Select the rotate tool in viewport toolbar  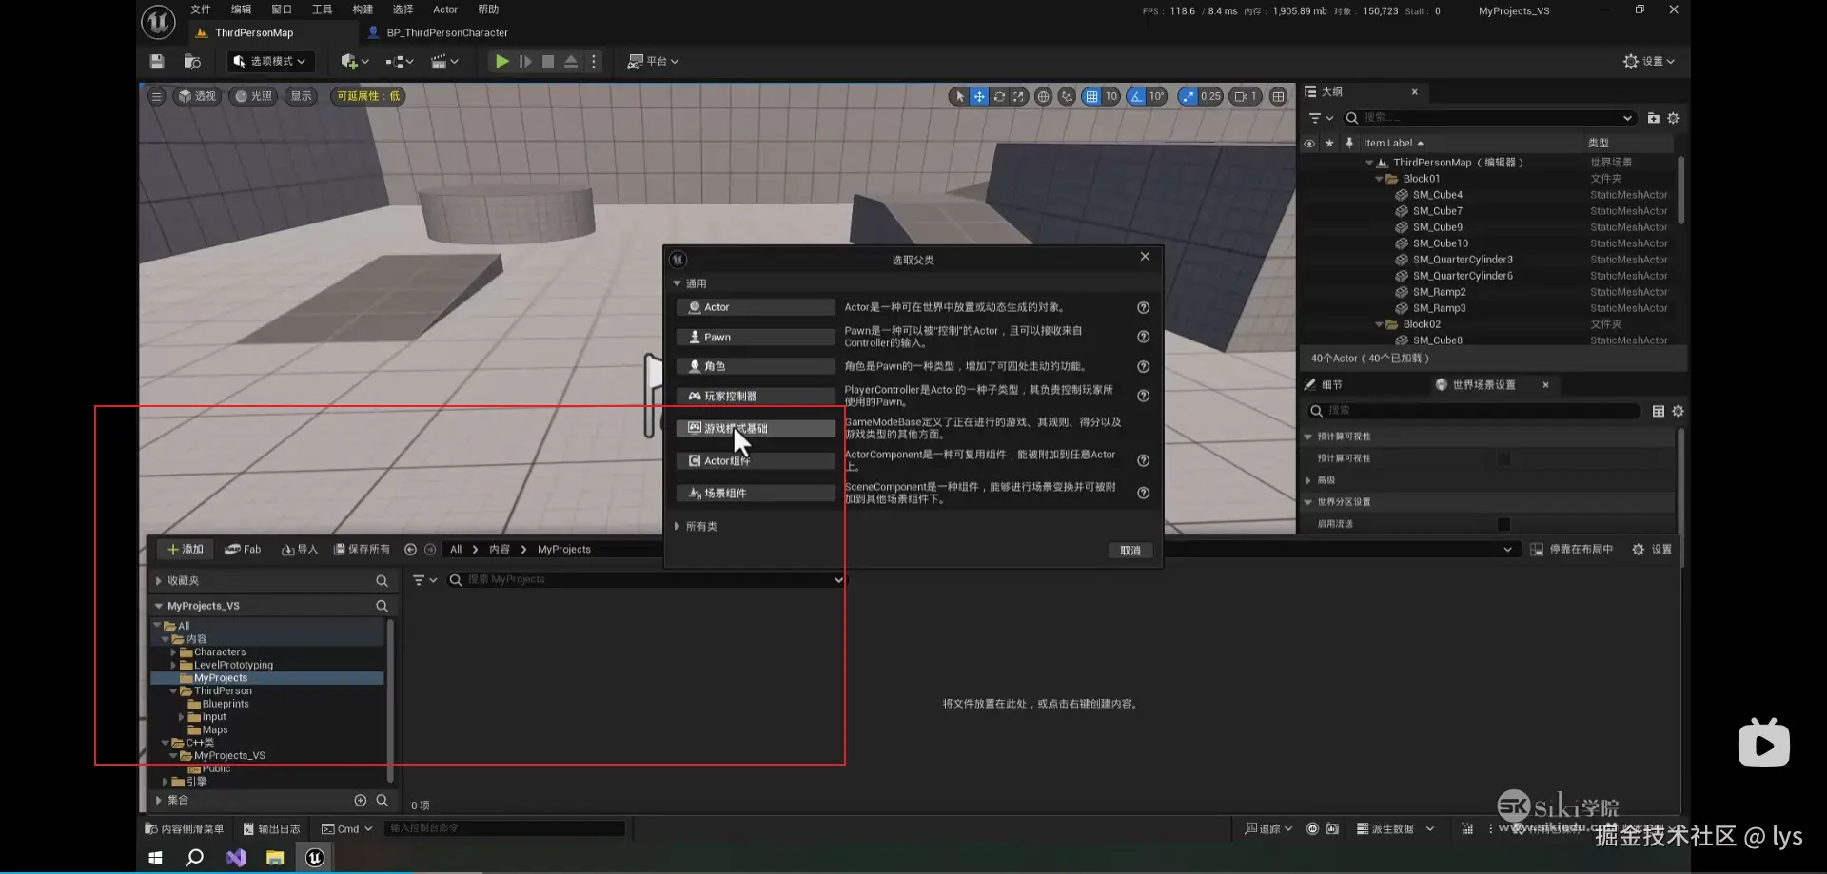click(x=999, y=96)
